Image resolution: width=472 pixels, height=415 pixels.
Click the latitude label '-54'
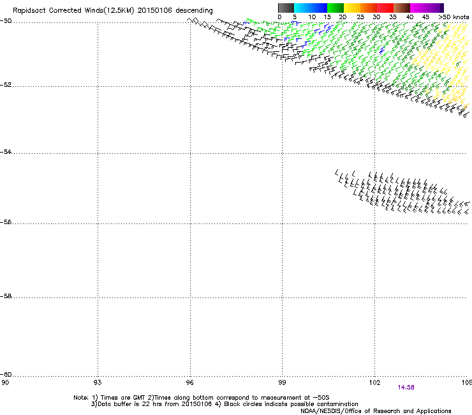[x=6, y=152]
